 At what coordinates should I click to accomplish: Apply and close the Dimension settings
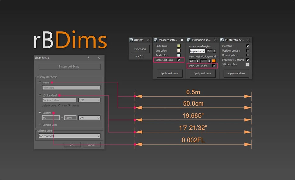point(202,73)
